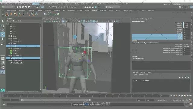
Task: Choose the Lasso select tool
Action: 3,25
